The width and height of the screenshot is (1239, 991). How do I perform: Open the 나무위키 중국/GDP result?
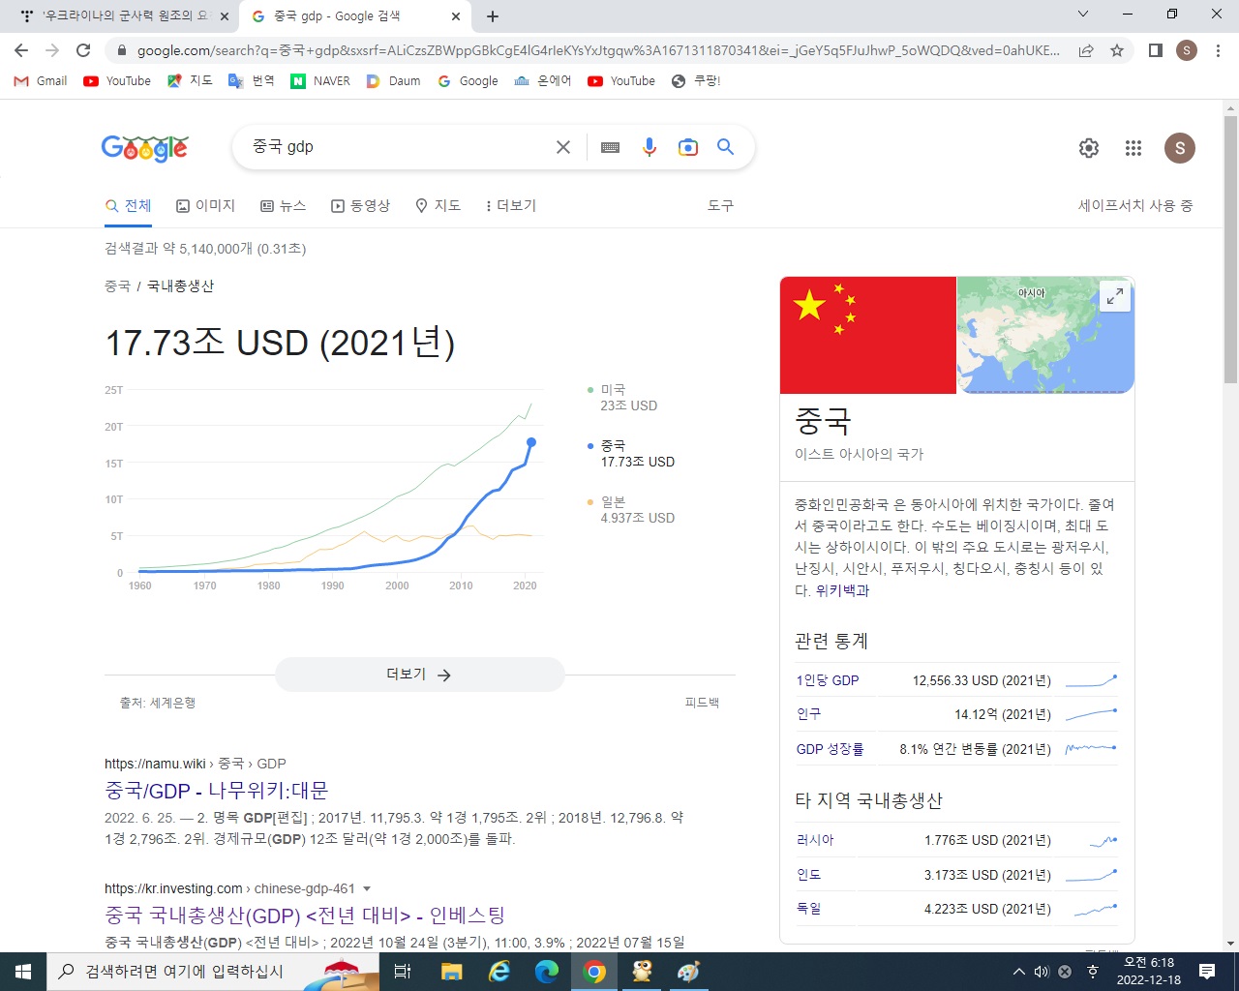pos(217,791)
